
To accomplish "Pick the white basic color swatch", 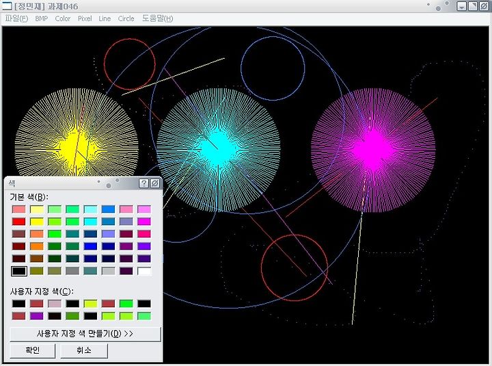I will point(144,271).
